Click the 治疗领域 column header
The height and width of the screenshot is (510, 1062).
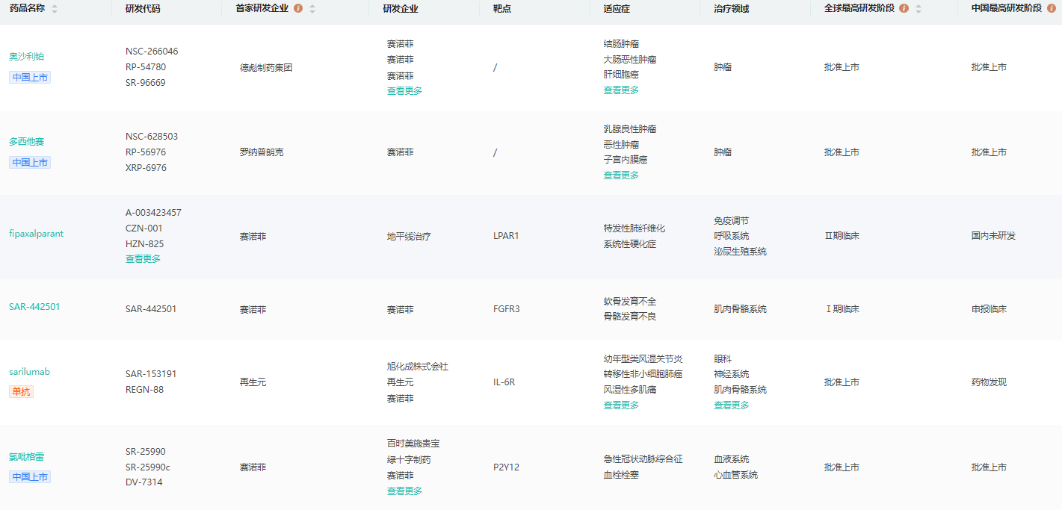(x=732, y=9)
